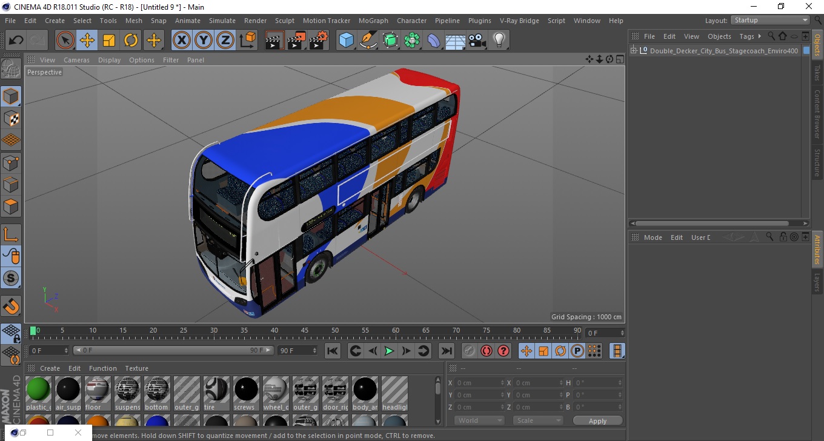Image resolution: width=824 pixels, height=441 pixels.
Task: Toggle Enable Snap magnet icon
Action: (x=11, y=306)
